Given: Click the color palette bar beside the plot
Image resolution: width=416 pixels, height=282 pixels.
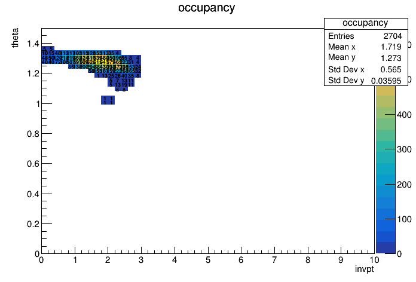Looking at the screenshot, I should [386, 170].
